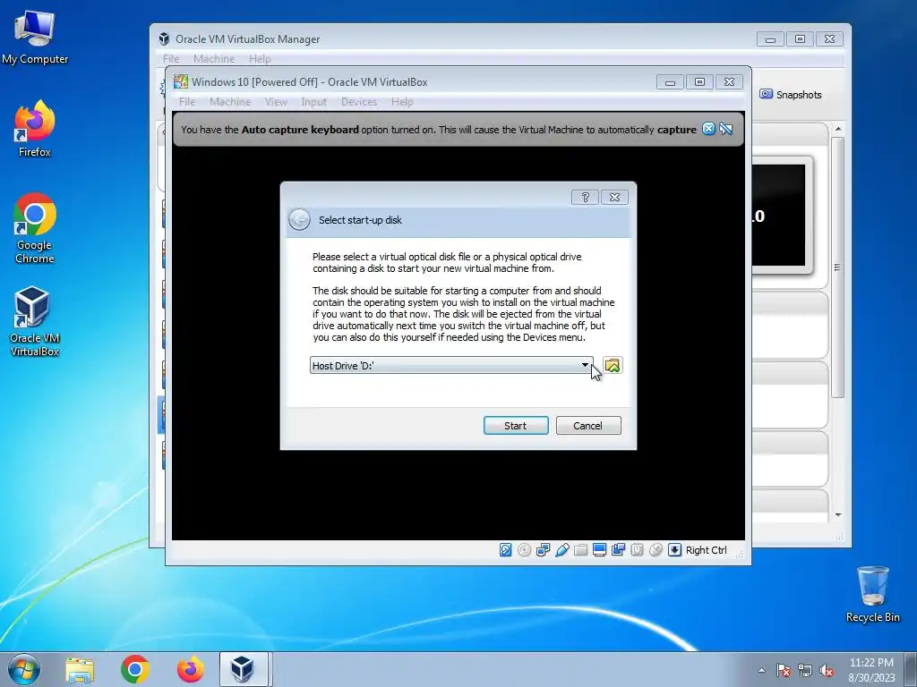Click the Start button in the dialog
The image size is (917, 687).
[x=516, y=425]
